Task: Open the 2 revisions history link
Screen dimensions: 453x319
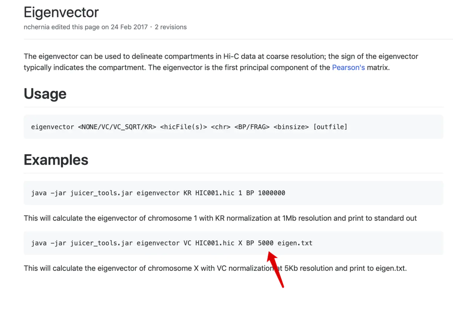Action: point(171,27)
